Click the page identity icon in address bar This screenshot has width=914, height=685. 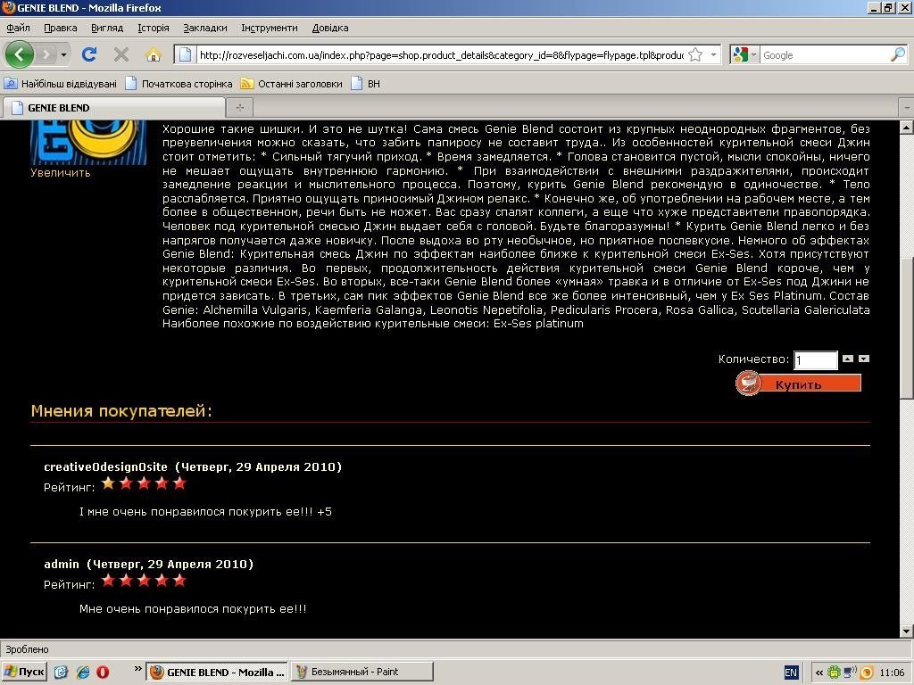[x=186, y=54]
